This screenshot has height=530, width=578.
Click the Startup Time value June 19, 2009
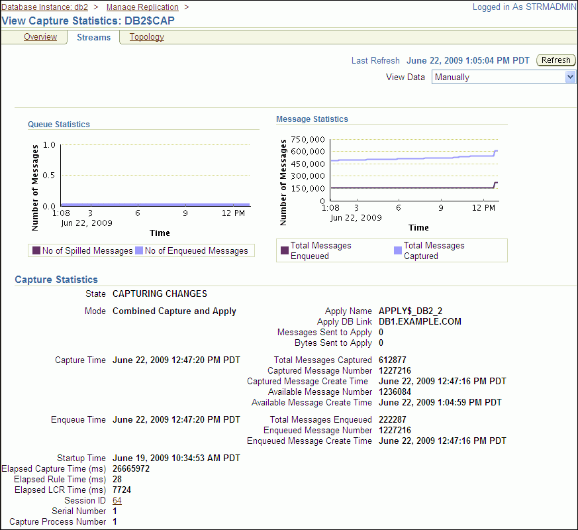[177, 458]
